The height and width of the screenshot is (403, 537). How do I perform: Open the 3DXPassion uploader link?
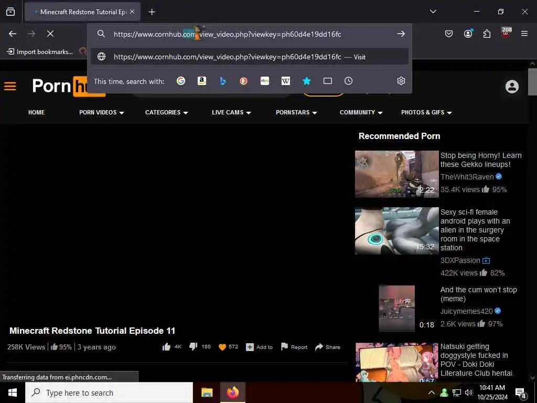pos(460,260)
